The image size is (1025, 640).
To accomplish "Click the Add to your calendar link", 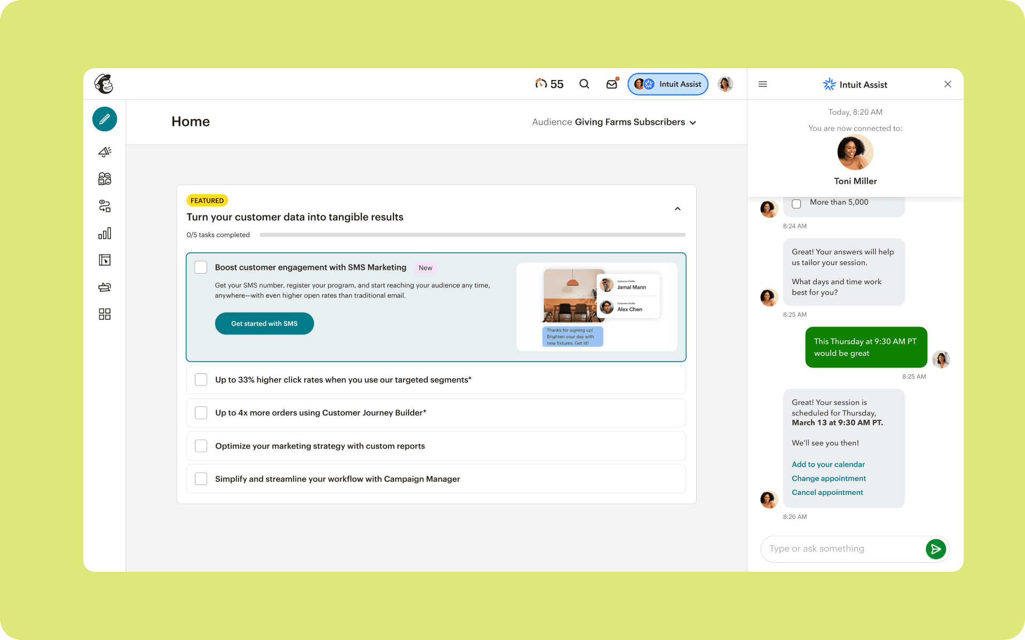I will pos(828,465).
